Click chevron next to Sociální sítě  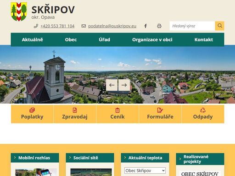tap(70, 158)
